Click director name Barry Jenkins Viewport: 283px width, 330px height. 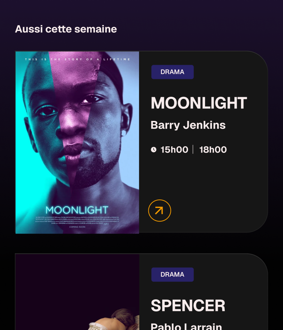tap(188, 125)
